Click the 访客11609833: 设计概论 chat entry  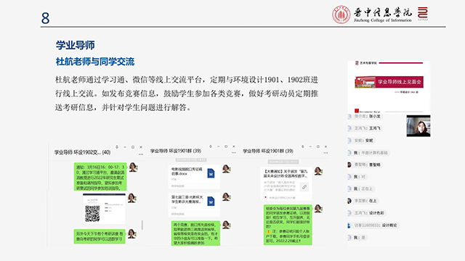click(376, 225)
